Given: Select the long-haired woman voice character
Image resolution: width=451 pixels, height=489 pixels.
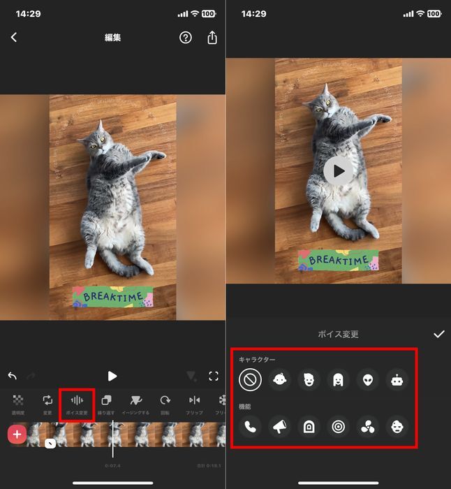Looking at the screenshot, I should point(338,379).
